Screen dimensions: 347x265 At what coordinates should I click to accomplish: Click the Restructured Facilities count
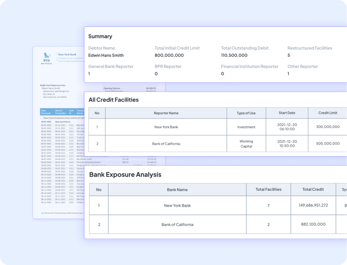coord(289,56)
